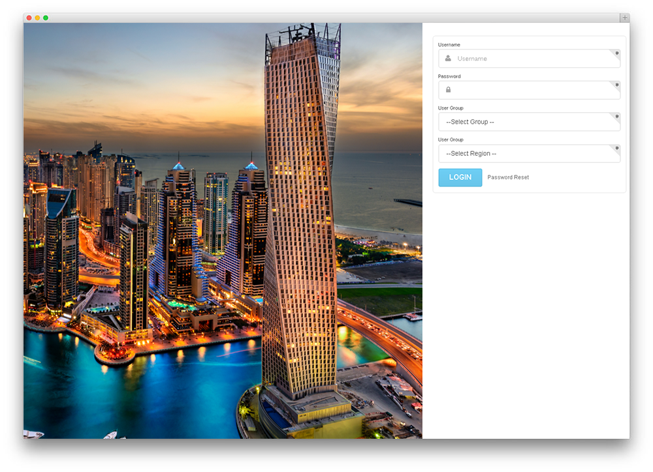Click the required asterisk on Select Region
This screenshot has width=653, height=472.
[617, 148]
